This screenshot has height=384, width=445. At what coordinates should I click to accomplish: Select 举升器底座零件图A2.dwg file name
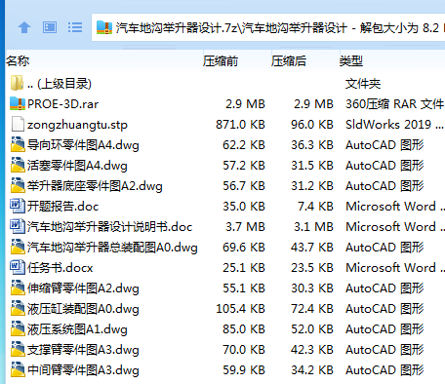click(95, 186)
